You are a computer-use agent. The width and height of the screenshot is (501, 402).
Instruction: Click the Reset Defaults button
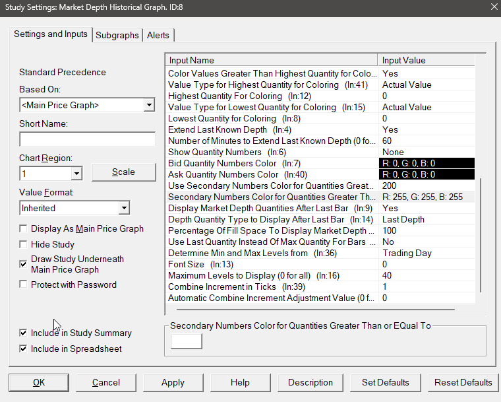tap(463, 382)
